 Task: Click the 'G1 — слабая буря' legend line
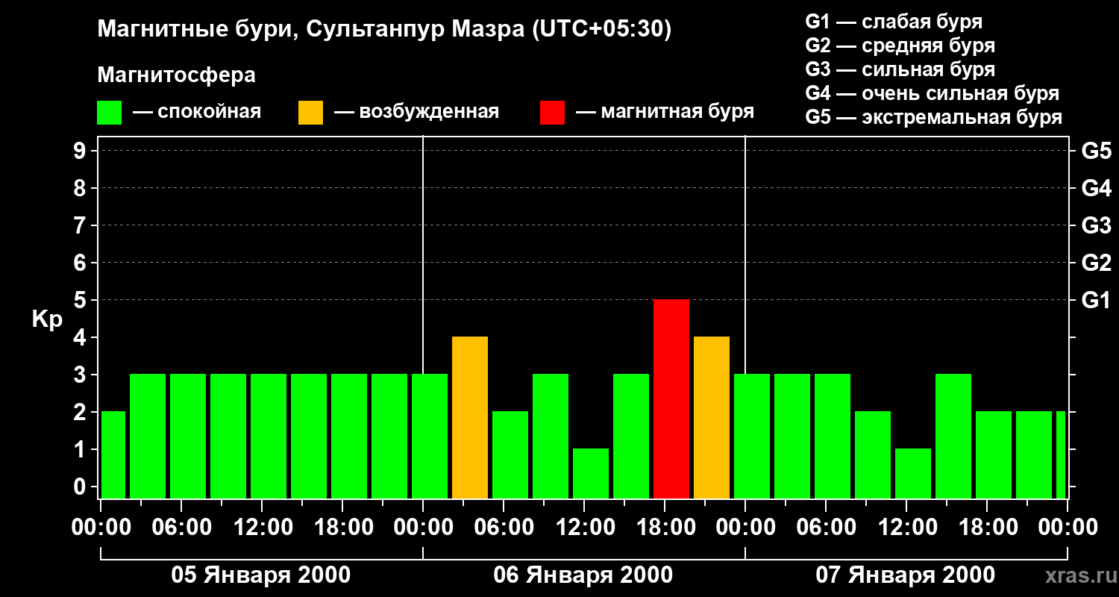tap(894, 22)
